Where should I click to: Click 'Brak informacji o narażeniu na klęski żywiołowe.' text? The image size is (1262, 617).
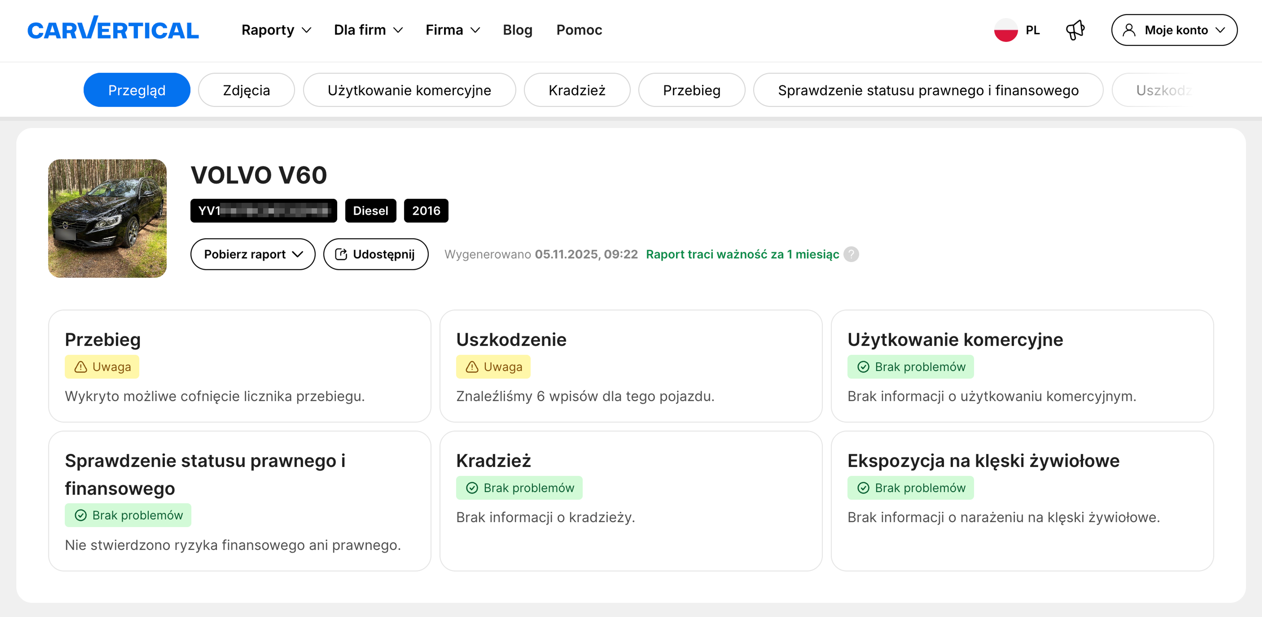1003,517
